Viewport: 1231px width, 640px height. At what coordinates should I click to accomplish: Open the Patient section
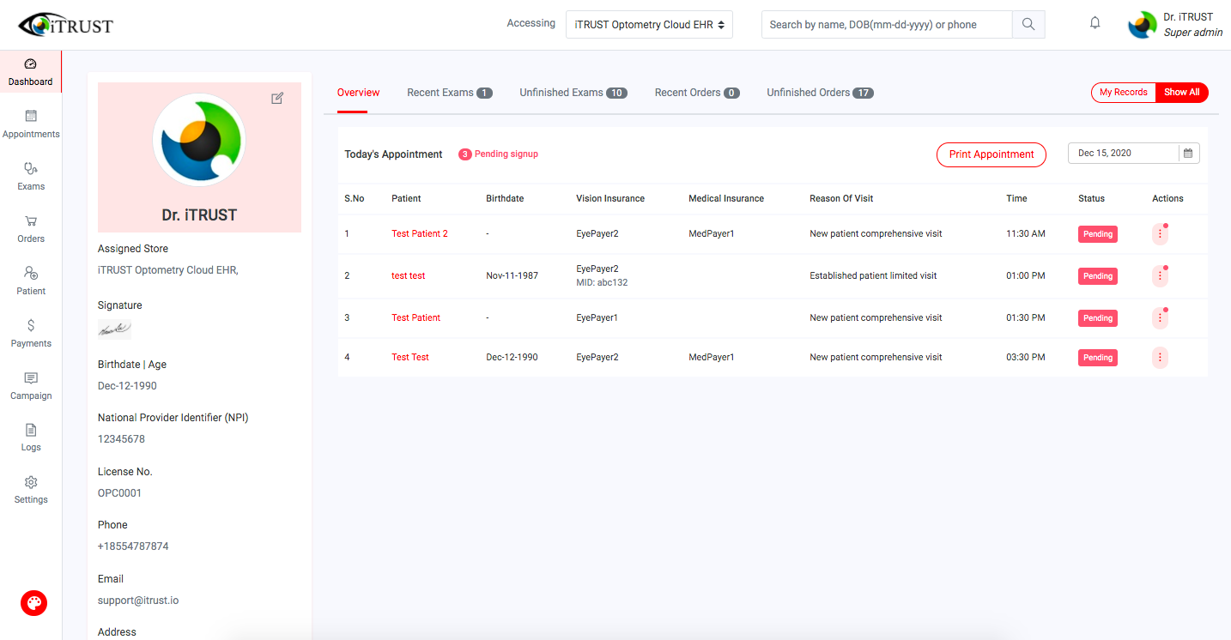pos(31,282)
